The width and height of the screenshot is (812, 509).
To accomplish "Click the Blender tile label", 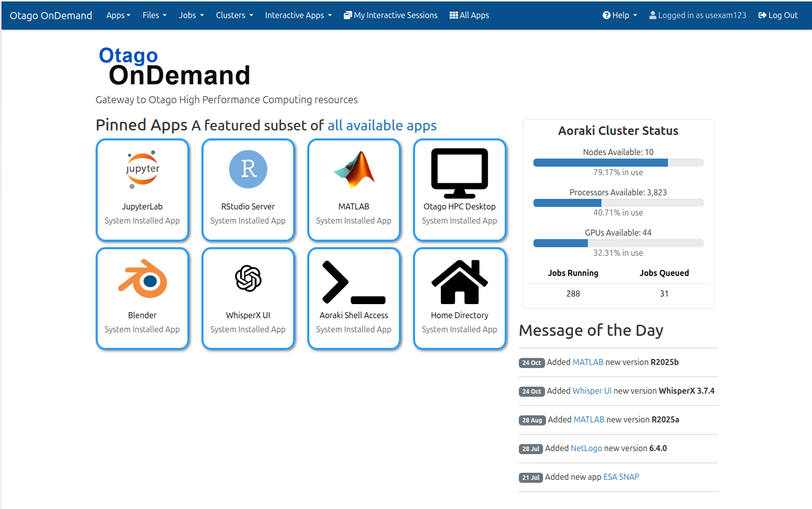I will [x=142, y=315].
